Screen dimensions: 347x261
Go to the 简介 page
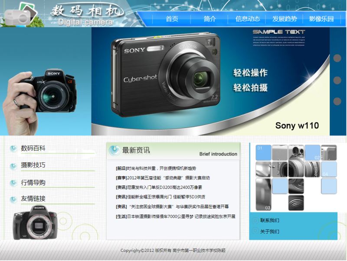pos(210,19)
